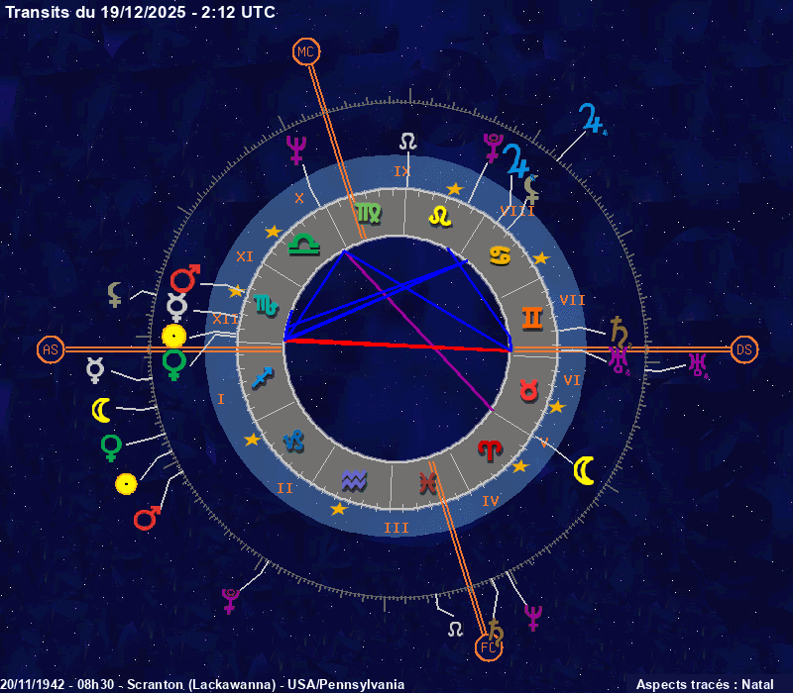Select the purple Neptune trident near house X
The image size is (793, 693).
(x=295, y=149)
